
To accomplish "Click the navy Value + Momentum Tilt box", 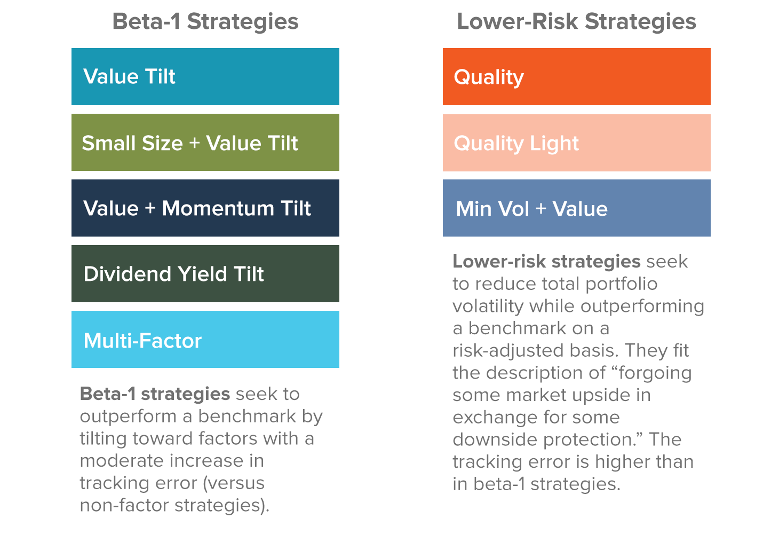I will coord(205,208).
